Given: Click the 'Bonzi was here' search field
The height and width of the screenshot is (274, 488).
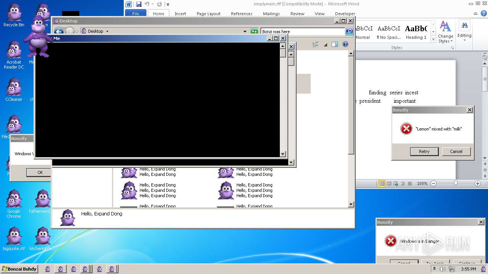Looking at the screenshot, I should (303, 31).
